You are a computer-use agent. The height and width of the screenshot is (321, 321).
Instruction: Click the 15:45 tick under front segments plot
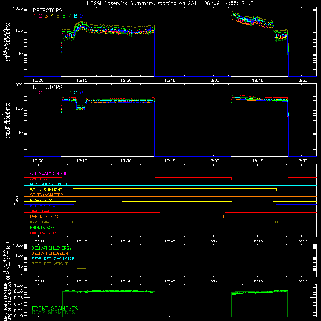[170, 81]
